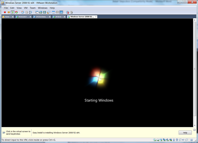
Task: Click the red Power Off button
Action: point(5,12)
